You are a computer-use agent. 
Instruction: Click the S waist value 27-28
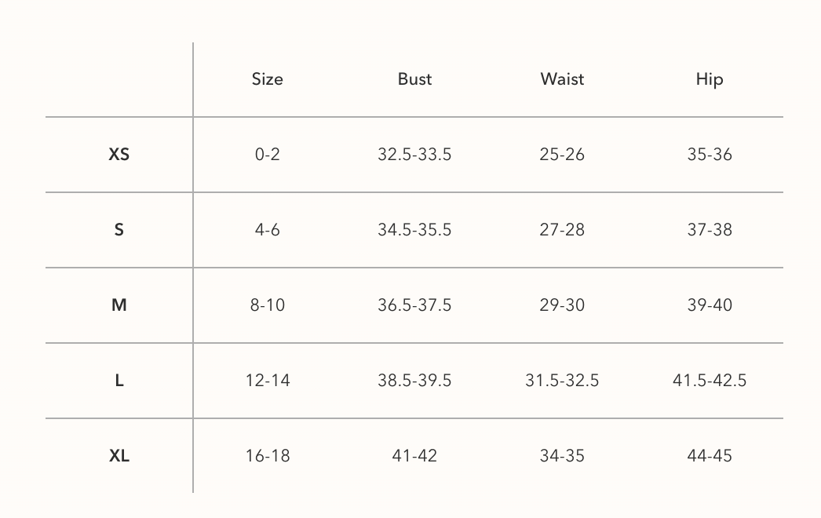pos(562,230)
